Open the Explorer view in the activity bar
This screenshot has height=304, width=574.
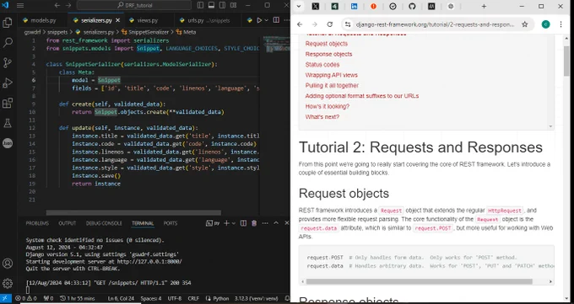tap(8, 23)
